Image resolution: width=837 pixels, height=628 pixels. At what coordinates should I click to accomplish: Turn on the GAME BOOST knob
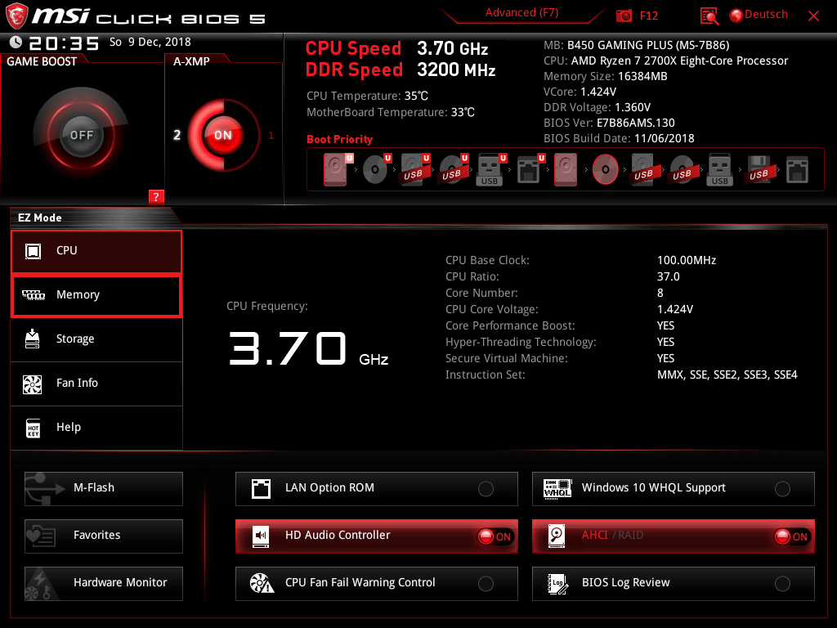pyautogui.click(x=81, y=135)
